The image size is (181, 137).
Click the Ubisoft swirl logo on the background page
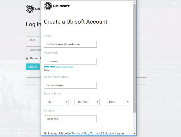pos(30,9)
